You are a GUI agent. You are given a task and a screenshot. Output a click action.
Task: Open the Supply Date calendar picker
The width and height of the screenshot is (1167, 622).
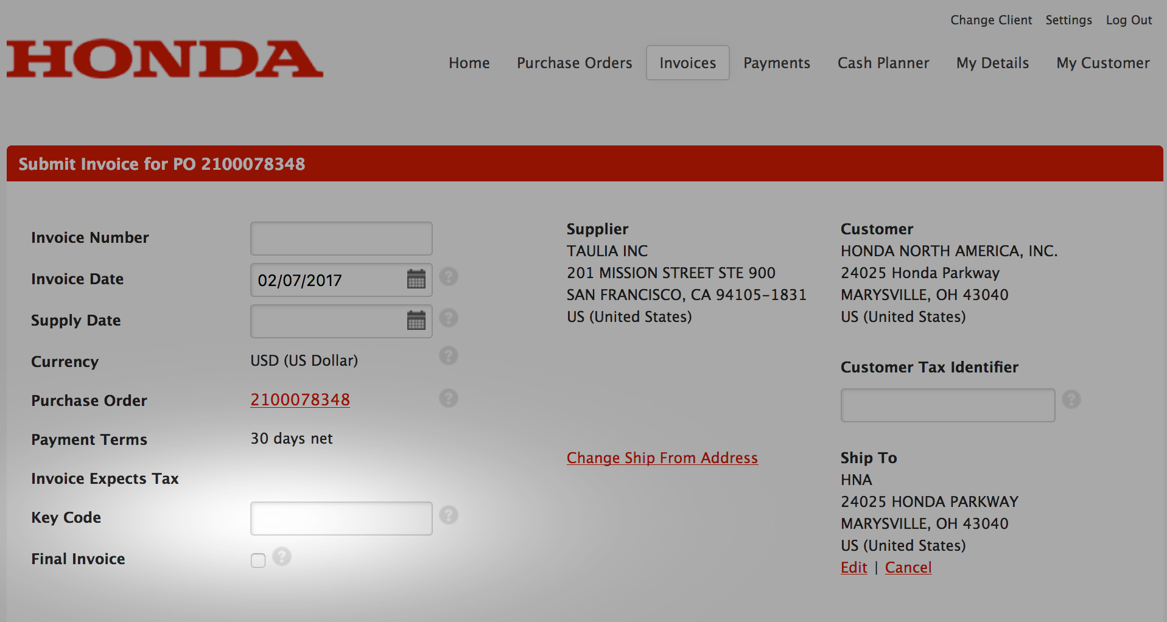point(416,320)
